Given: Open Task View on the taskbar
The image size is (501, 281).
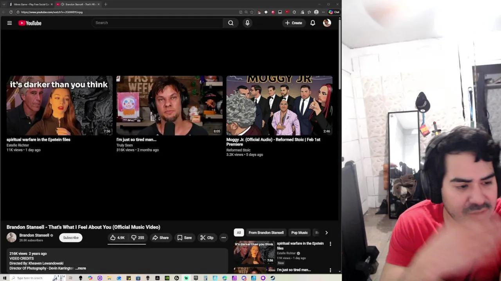Looking at the screenshot, I should (71, 278).
